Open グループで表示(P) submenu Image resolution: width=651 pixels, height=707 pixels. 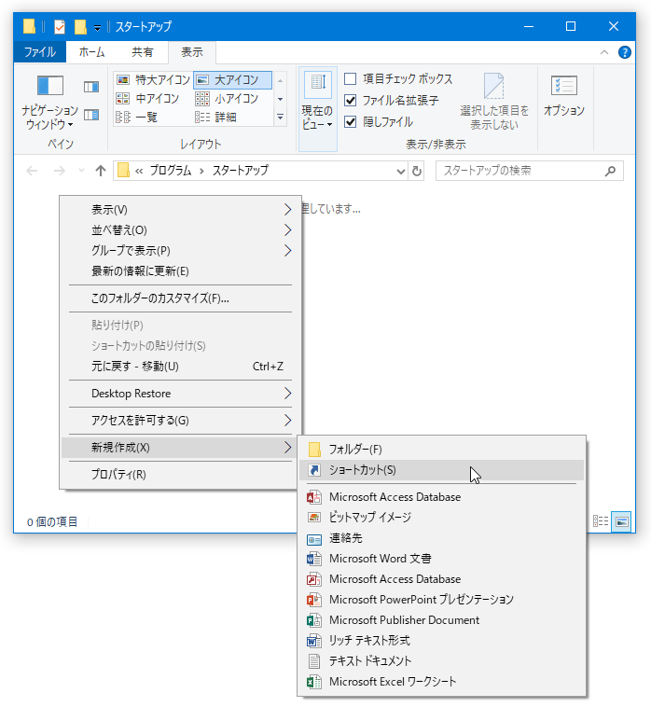coord(180,250)
